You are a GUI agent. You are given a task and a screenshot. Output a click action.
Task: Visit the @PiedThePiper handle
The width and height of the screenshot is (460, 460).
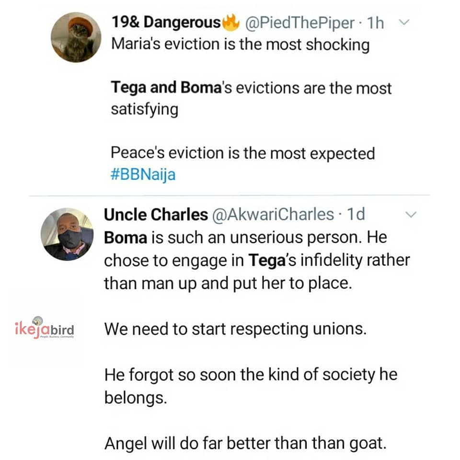click(x=300, y=23)
